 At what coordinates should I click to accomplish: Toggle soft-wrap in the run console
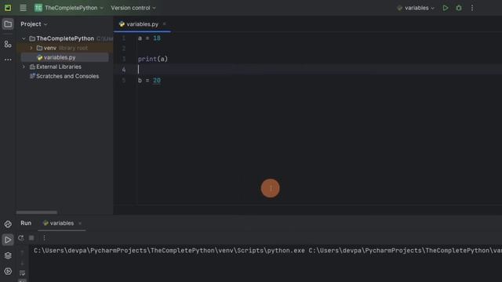pyautogui.click(x=22, y=273)
